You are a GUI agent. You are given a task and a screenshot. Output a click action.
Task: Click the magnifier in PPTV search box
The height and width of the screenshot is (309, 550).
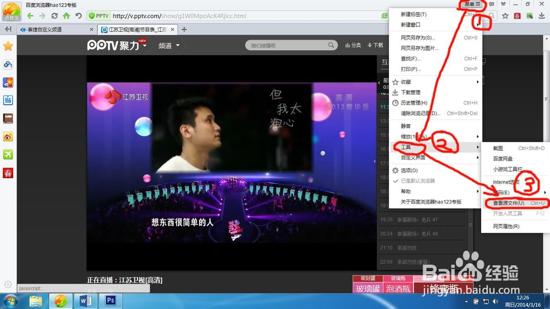tap(331, 45)
